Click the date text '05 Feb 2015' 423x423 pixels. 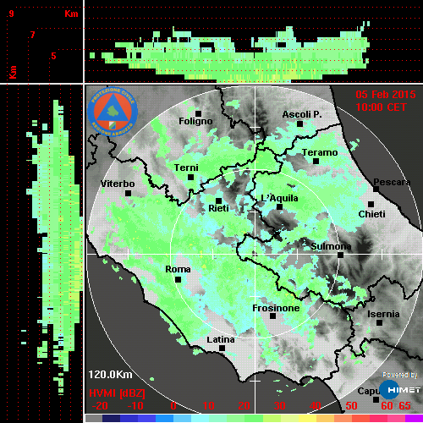pyautogui.click(x=386, y=95)
